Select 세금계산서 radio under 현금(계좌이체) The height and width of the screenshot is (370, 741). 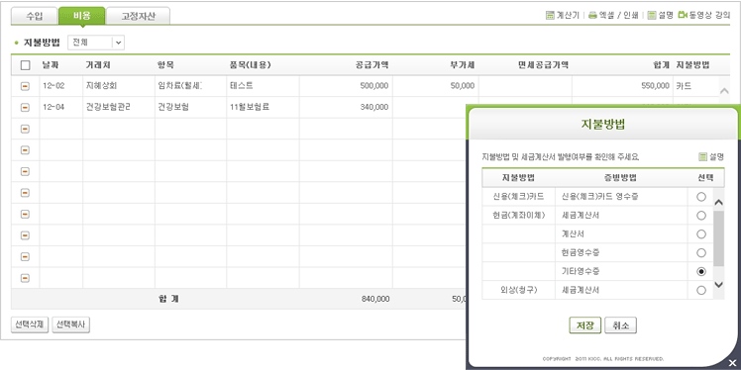pos(701,216)
